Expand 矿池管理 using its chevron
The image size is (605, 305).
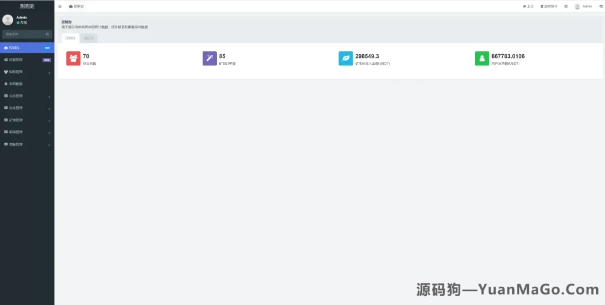pyautogui.click(x=49, y=121)
